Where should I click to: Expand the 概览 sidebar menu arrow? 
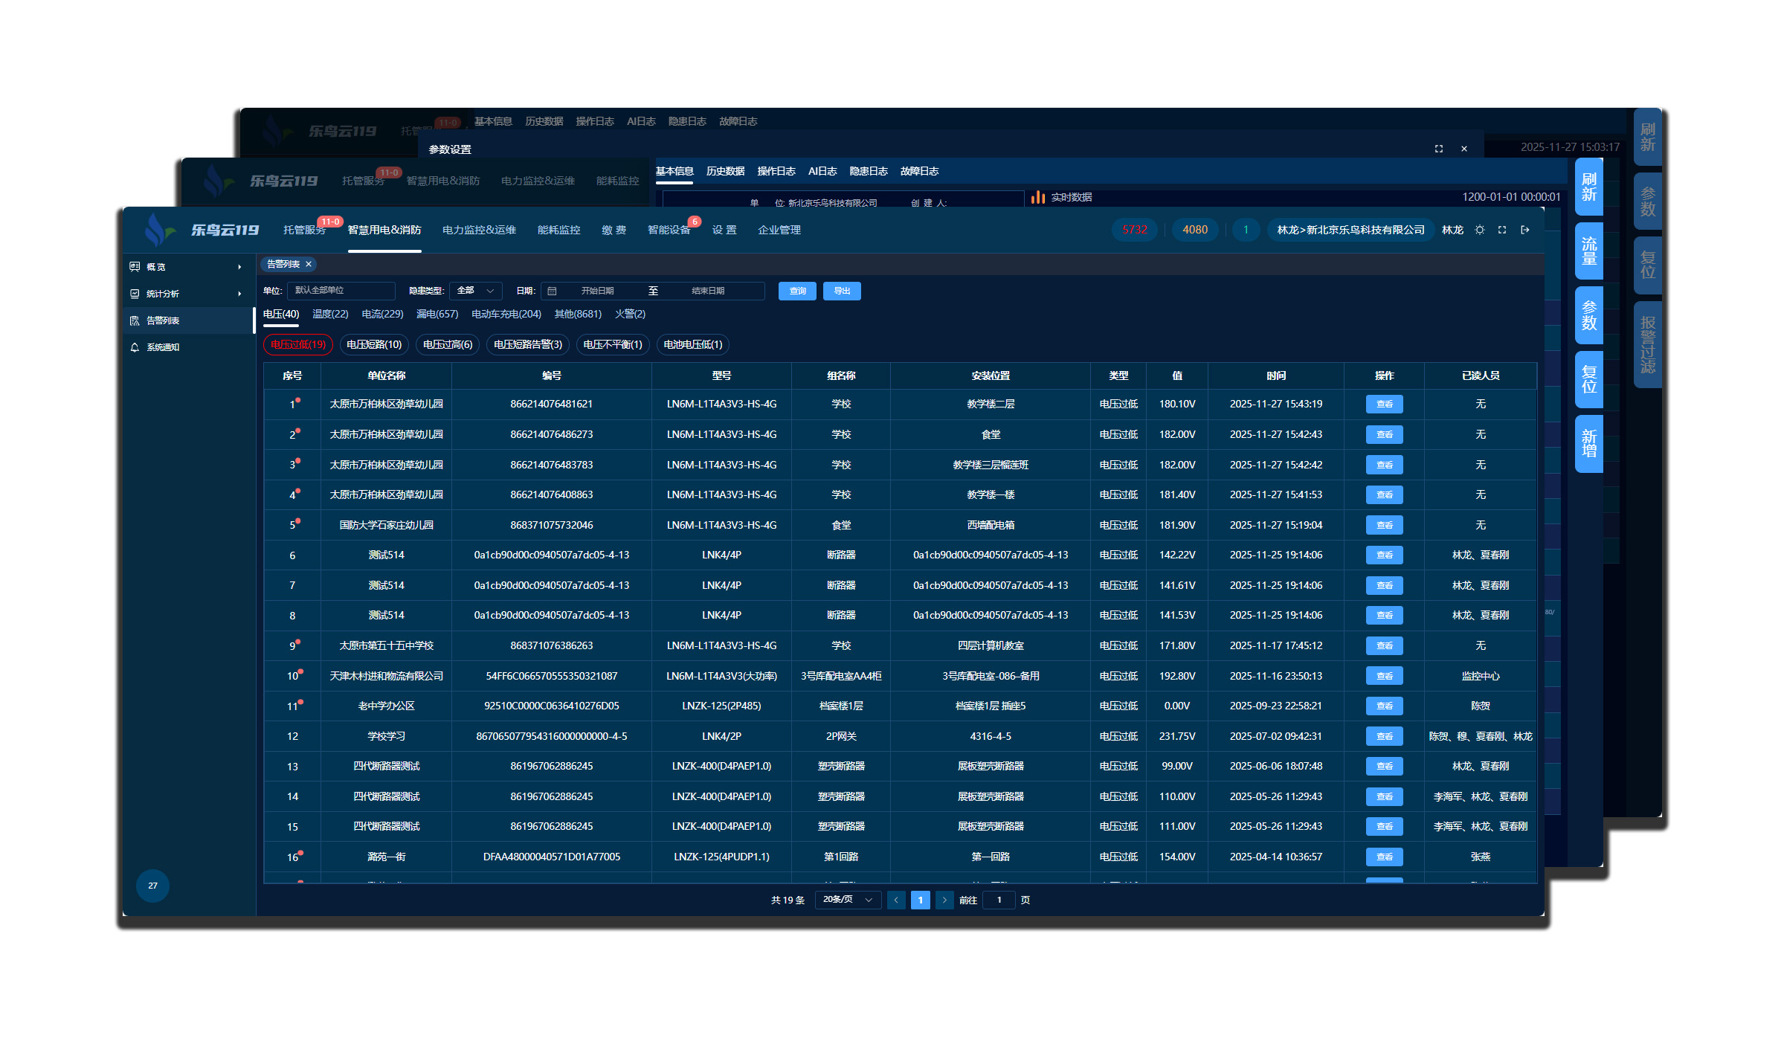tap(239, 267)
